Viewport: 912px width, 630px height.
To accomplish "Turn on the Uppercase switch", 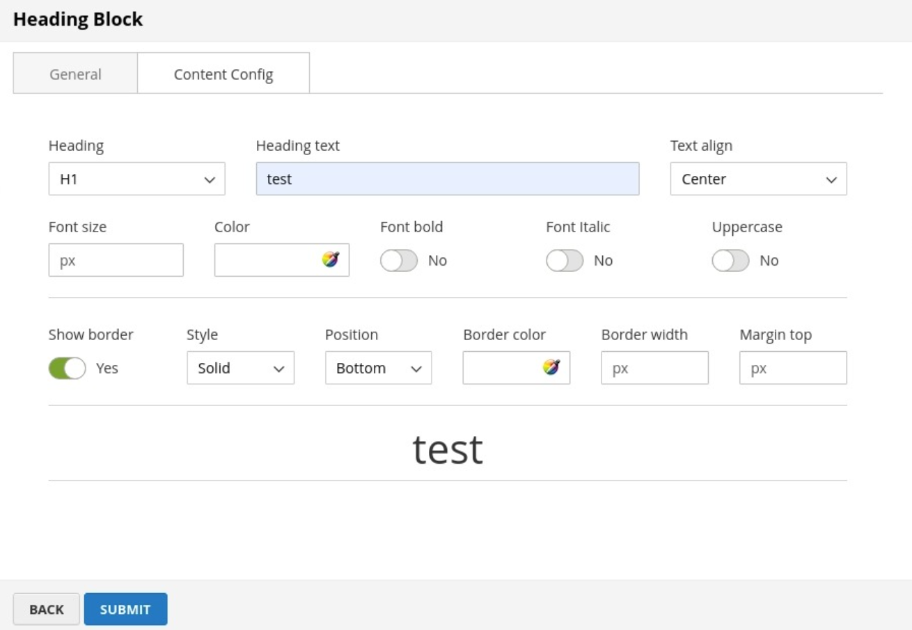I will [x=730, y=261].
